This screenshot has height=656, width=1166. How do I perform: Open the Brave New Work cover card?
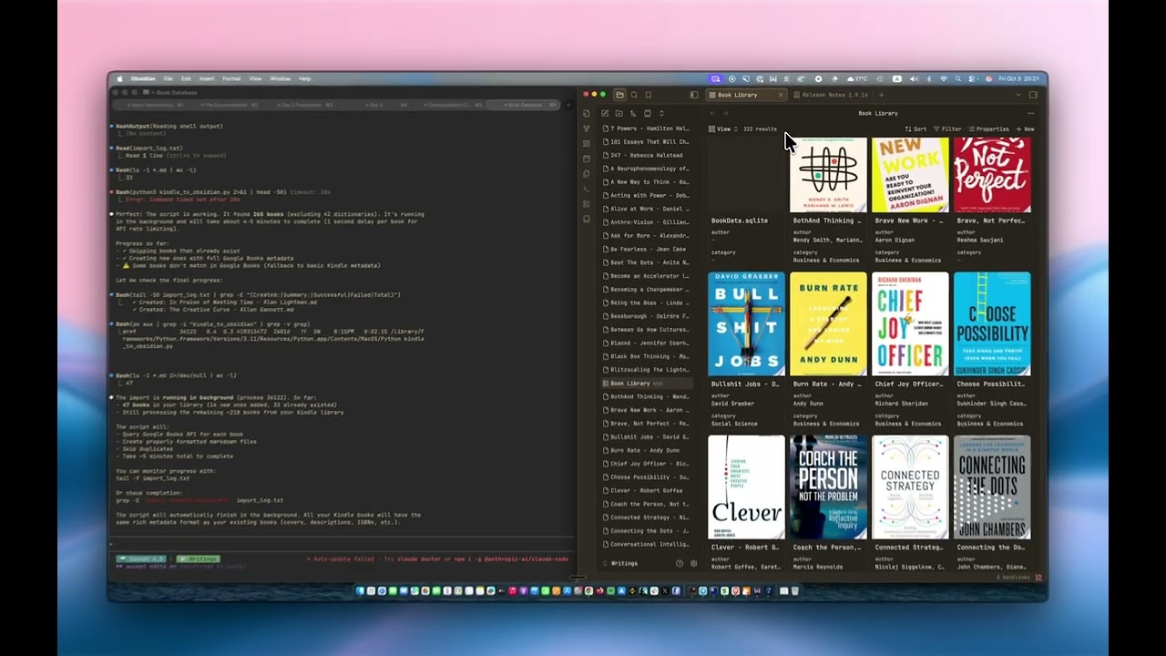(x=910, y=175)
